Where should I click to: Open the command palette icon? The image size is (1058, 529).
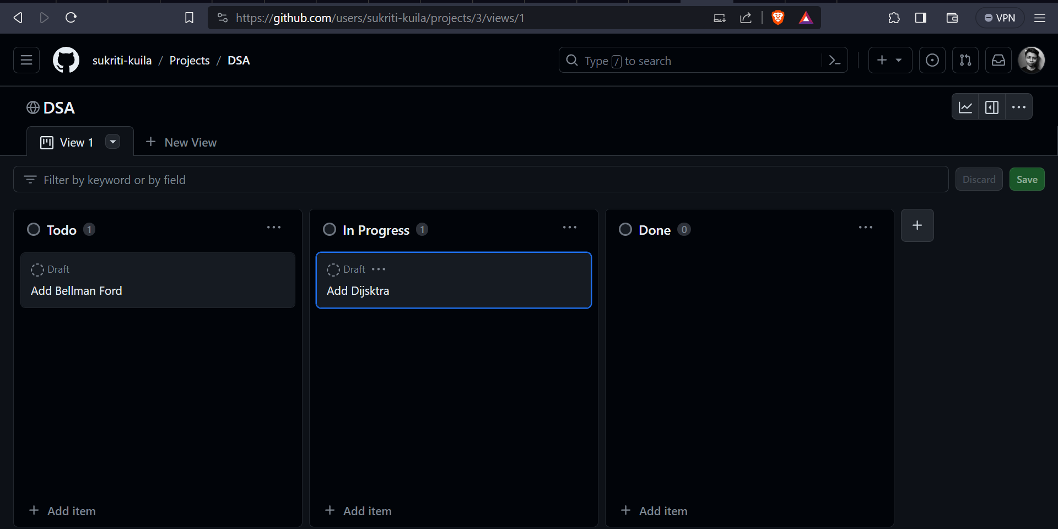coord(834,60)
